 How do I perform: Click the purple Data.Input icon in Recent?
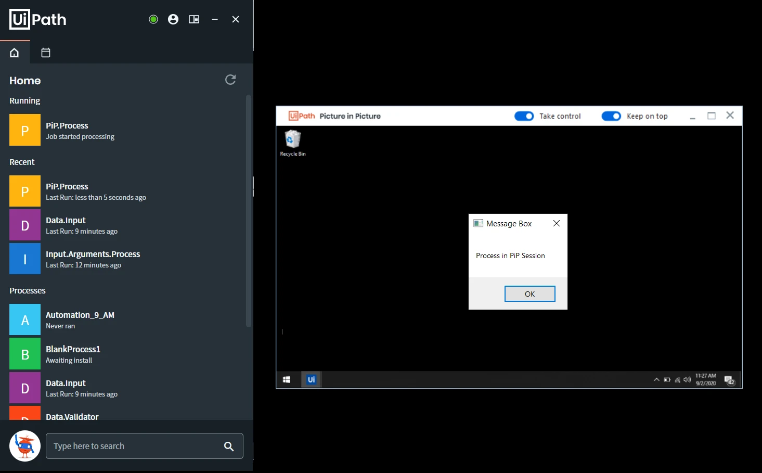coord(25,225)
